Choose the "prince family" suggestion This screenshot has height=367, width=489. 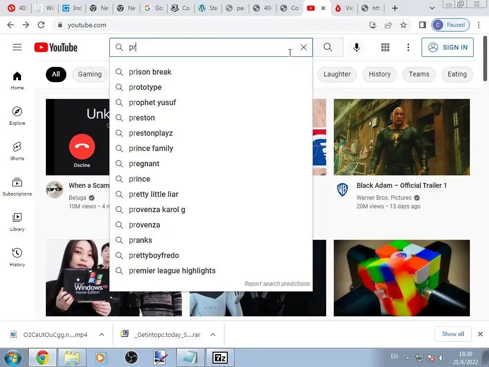click(211, 149)
